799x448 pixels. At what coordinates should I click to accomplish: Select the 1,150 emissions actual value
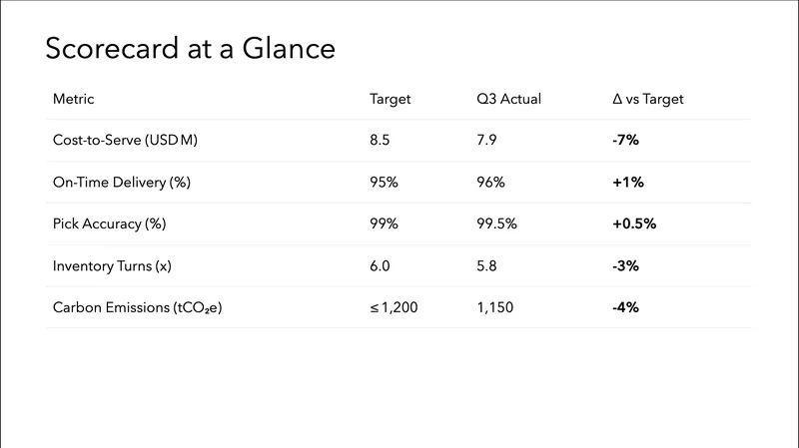495,307
